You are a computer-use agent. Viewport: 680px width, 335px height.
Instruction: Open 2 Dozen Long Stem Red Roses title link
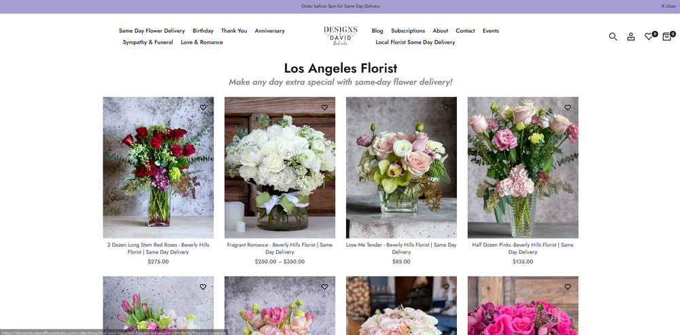point(158,248)
